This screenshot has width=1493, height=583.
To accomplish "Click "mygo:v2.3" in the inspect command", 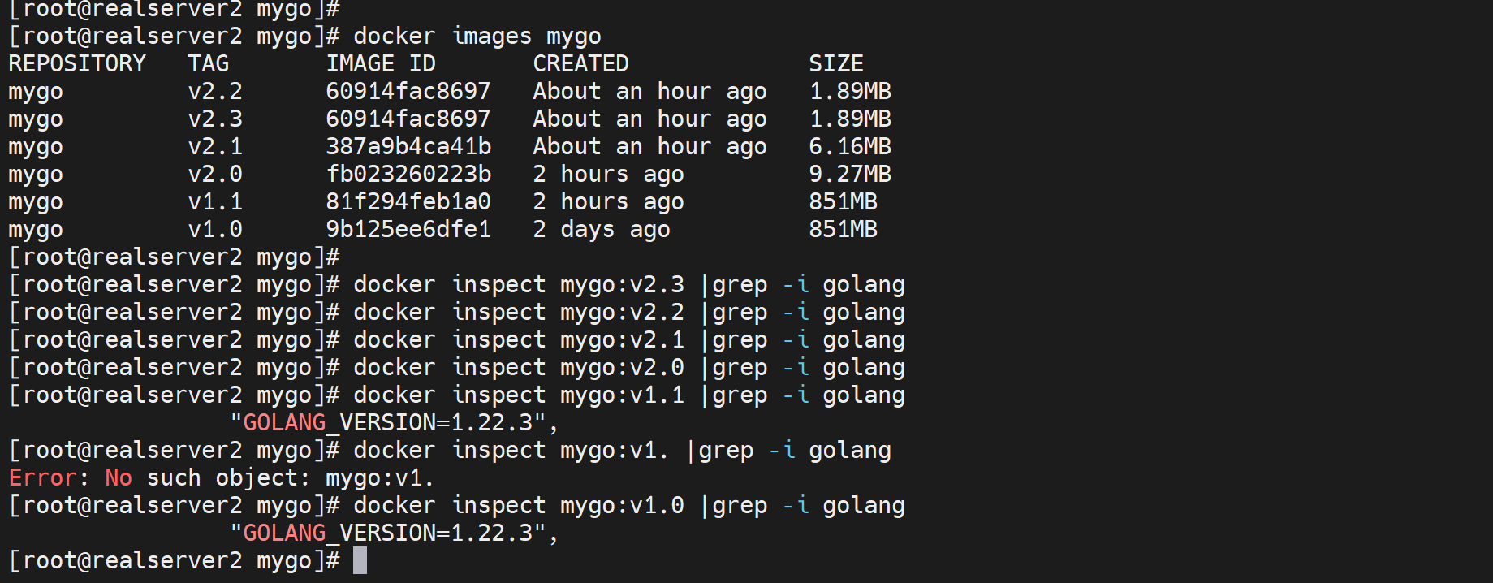I will [x=622, y=284].
